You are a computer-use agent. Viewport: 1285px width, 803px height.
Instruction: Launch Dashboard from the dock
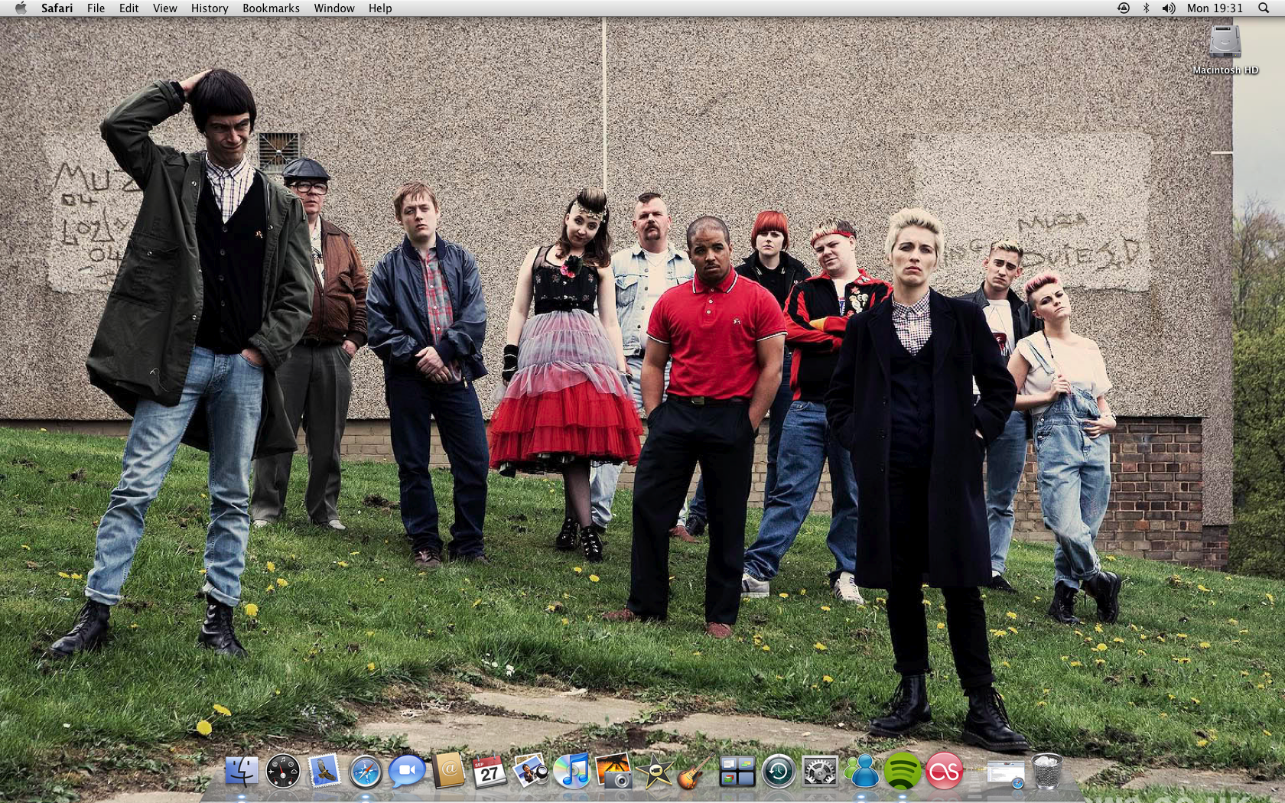click(283, 771)
